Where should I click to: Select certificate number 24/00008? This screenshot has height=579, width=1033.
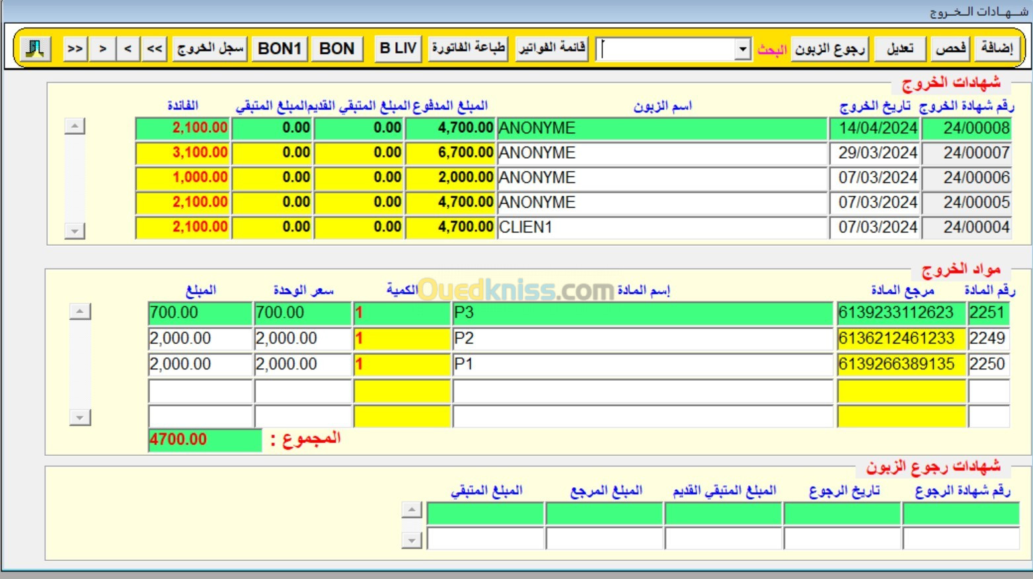(967, 128)
